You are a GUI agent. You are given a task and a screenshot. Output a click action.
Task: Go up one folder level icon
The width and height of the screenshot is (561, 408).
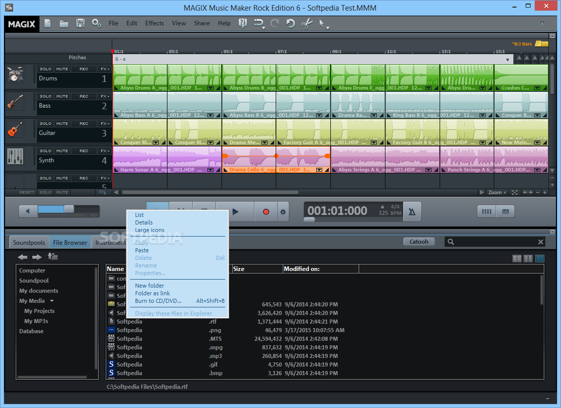point(53,256)
